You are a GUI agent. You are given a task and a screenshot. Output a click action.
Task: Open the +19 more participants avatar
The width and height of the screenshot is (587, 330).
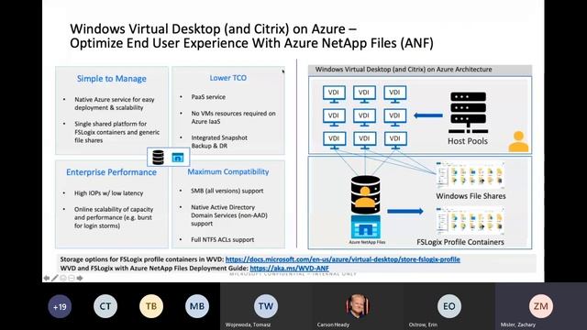60,306
